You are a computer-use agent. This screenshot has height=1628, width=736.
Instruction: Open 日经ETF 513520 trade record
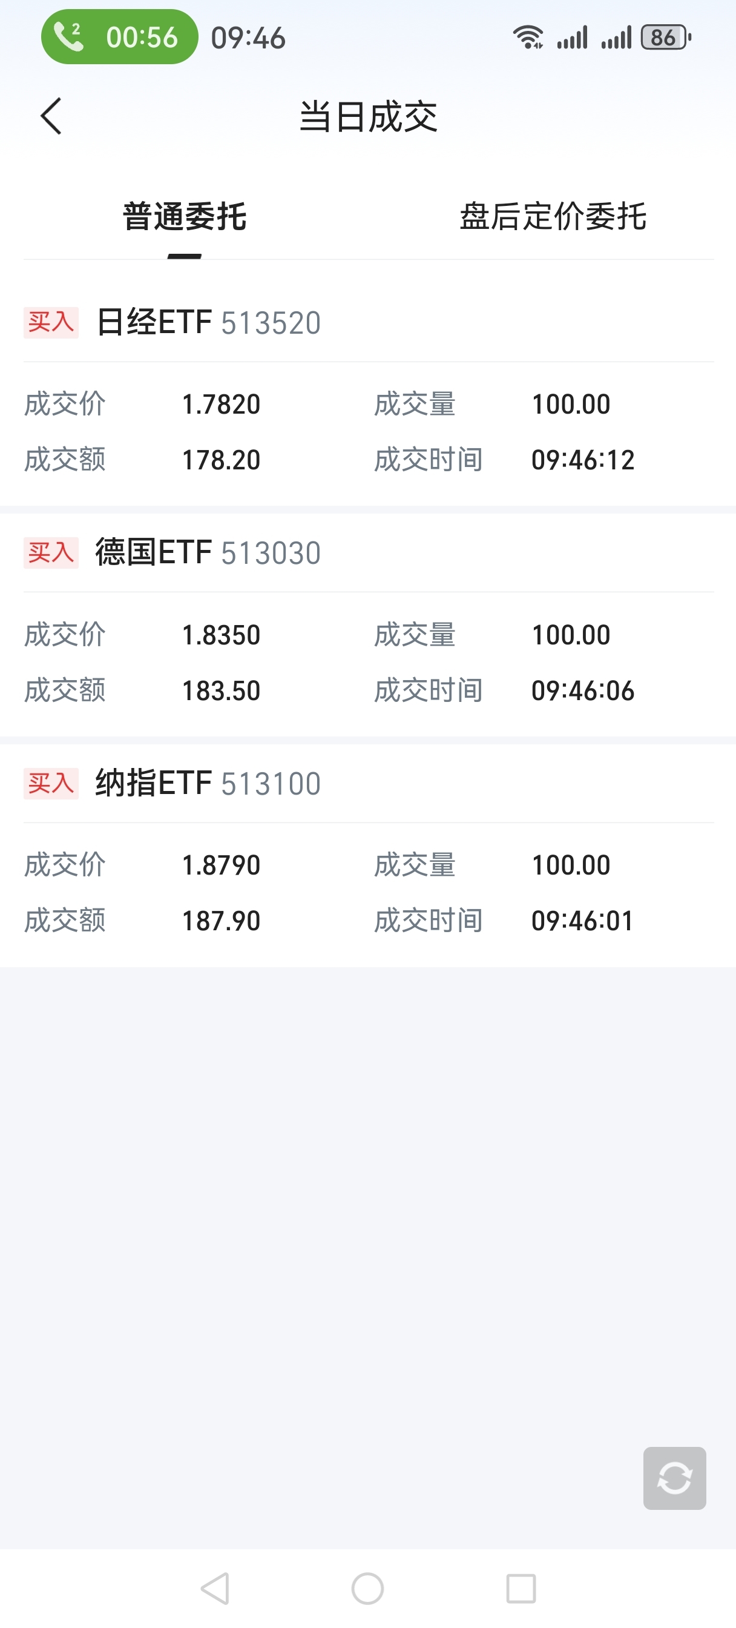pos(367,392)
